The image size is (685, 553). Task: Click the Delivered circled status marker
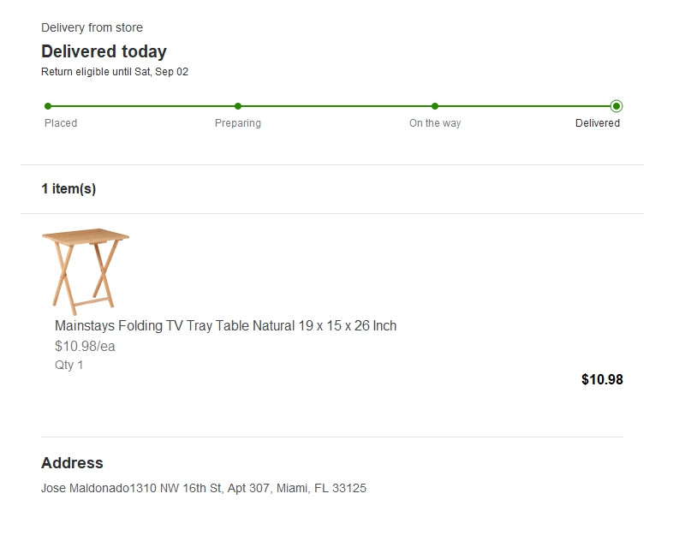616,106
